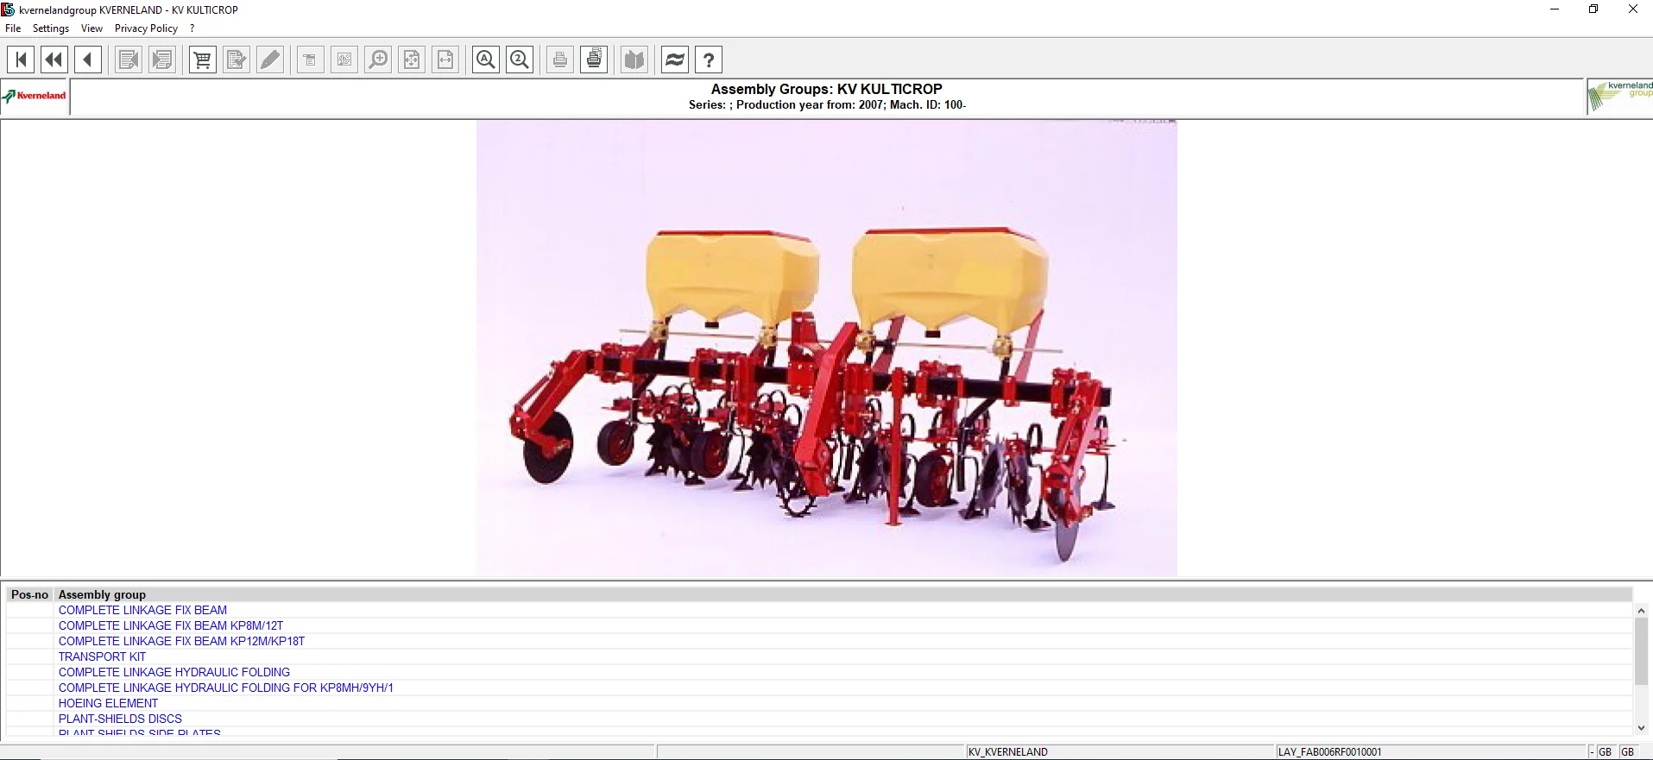Select PLANT-SHIELDS DISCS entry
Image resolution: width=1653 pixels, height=760 pixels.
pyautogui.click(x=120, y=719)
